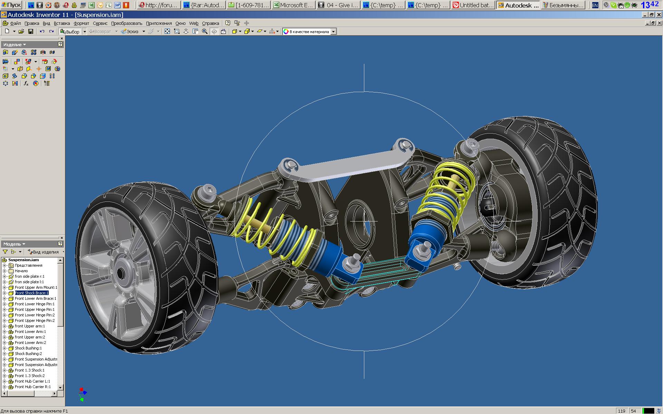This screenshot has width=663, height=414.
Task: Select the Rotate view tool
Action: (214, 31)
